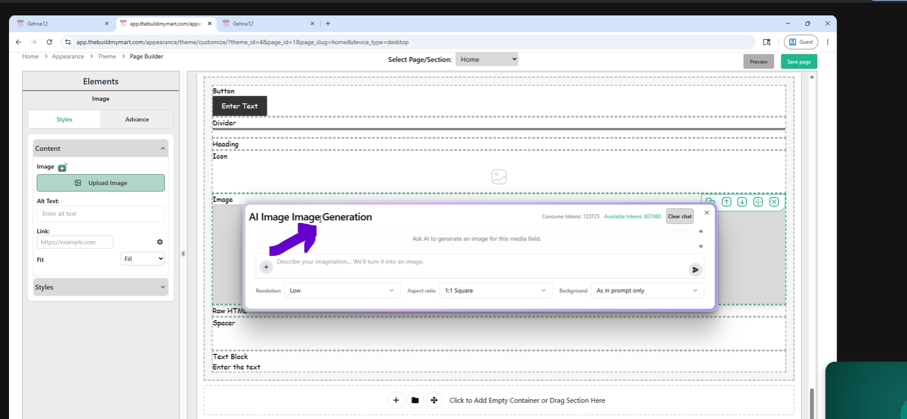Click drag-move handle icon on Image element
907x419 pixels.
758,202
